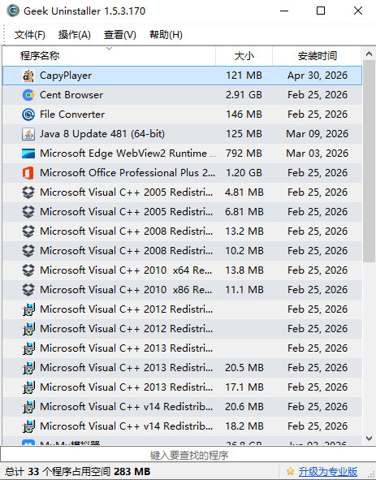Click the star icon beside upgrade link
376x480 pixels.
click(290, 471)
